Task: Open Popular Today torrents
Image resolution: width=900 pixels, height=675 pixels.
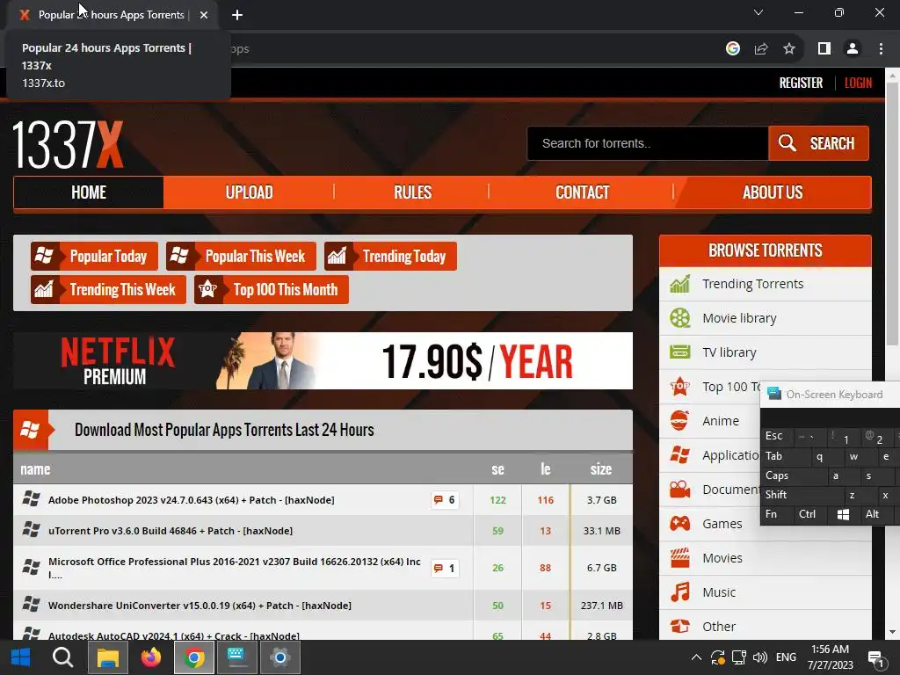Action: pyautogui.click(x=94, y=256)
